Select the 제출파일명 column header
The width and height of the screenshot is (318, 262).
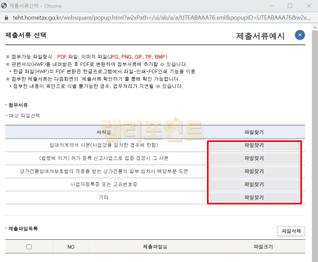(155, 247)
